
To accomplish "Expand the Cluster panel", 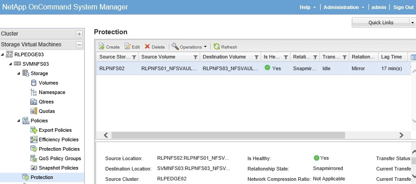I will pyautogui.click(x=79, y=34).
